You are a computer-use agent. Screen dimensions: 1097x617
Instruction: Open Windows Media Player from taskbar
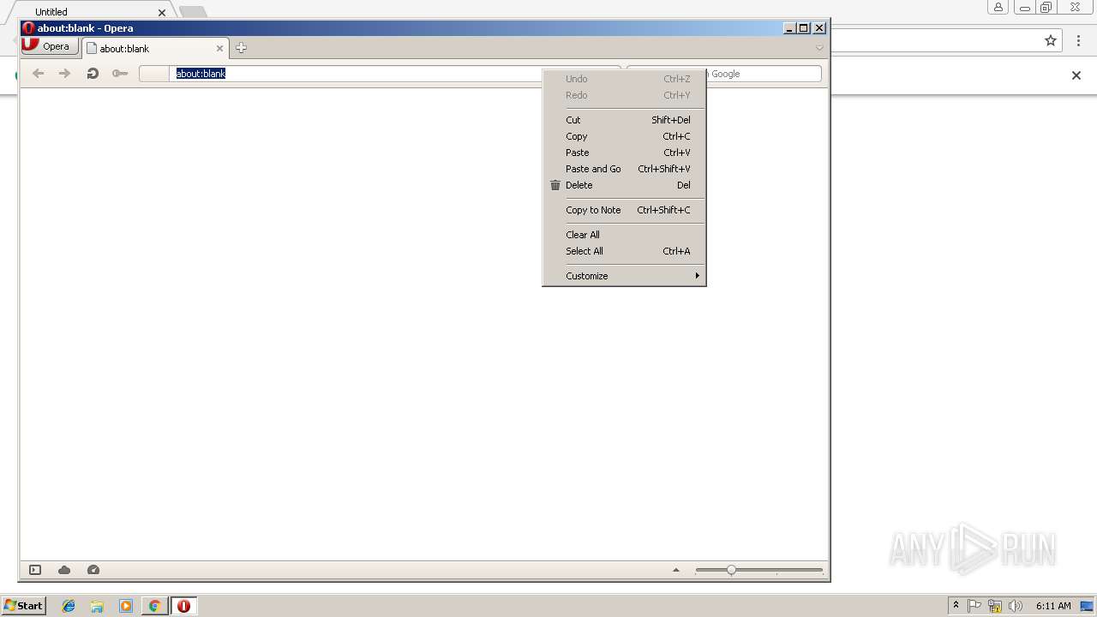[x=126, y=606]
